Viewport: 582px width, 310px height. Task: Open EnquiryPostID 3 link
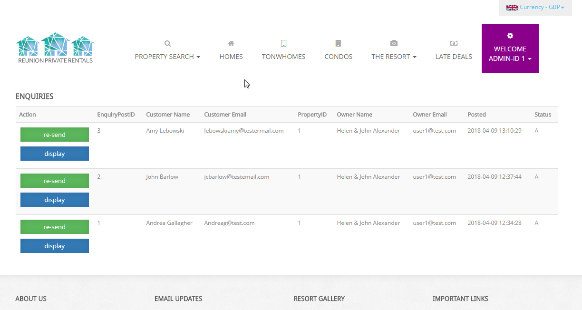[x=99, y=131]
